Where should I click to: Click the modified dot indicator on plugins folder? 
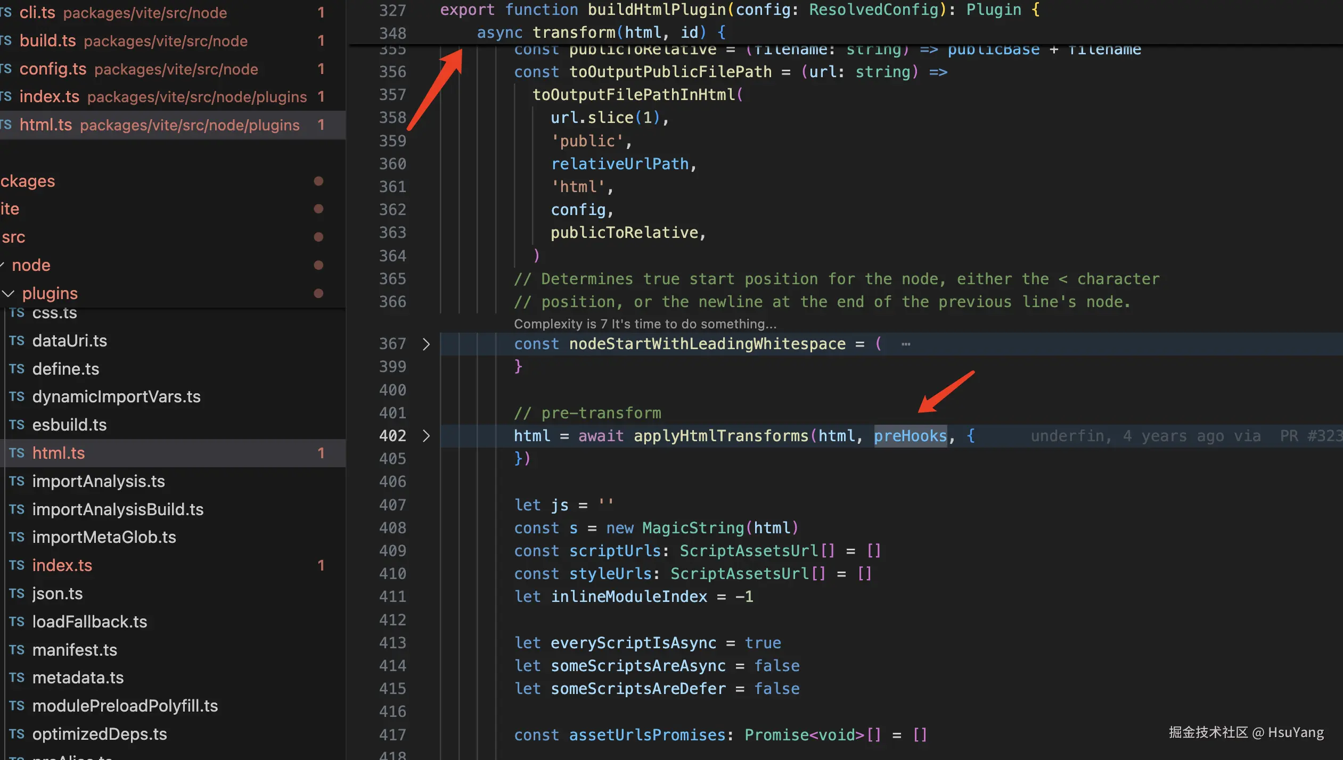pyautogui.click(x=318, y=293)
